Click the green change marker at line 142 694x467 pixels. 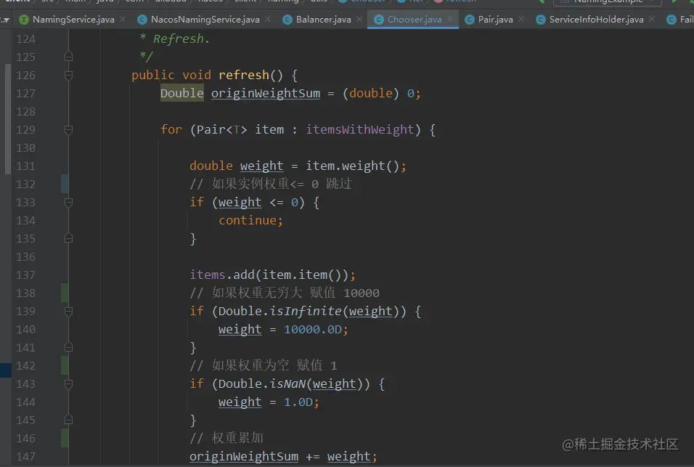[65, 365]
